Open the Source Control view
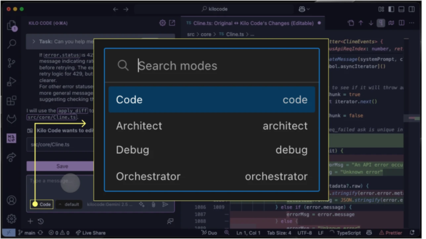The image size is (426, 239). click(12, 63)
